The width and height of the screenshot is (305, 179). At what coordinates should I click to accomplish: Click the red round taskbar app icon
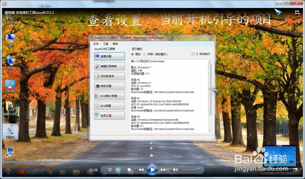point(22,172)
